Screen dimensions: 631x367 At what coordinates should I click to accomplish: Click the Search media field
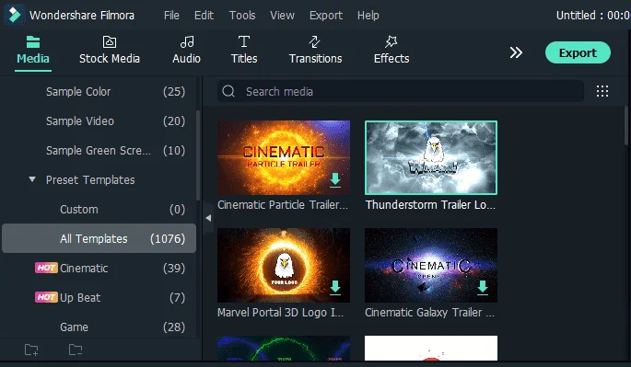pos(401,91)
